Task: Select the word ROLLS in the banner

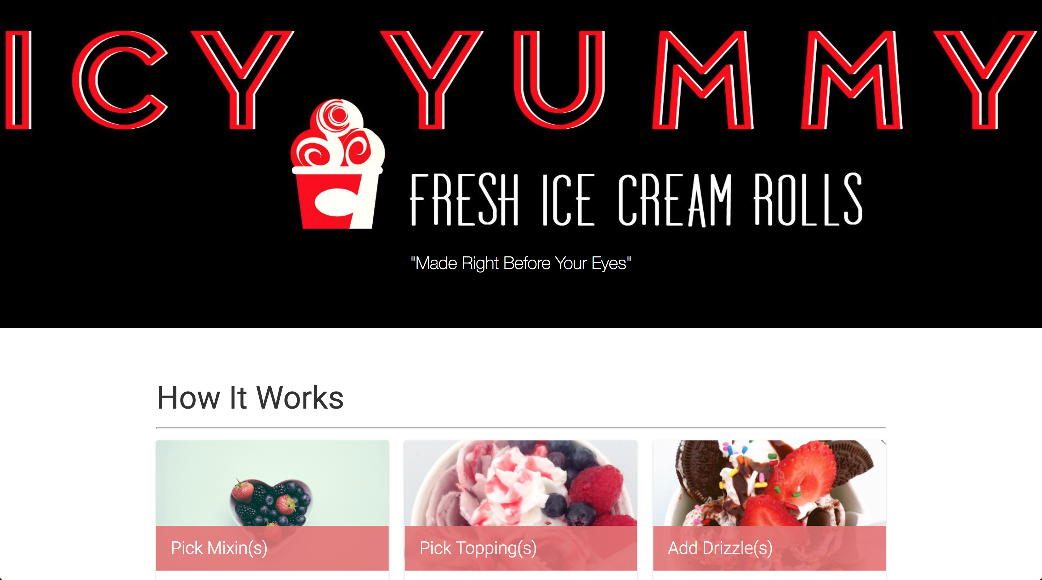Action: point(808,199)
